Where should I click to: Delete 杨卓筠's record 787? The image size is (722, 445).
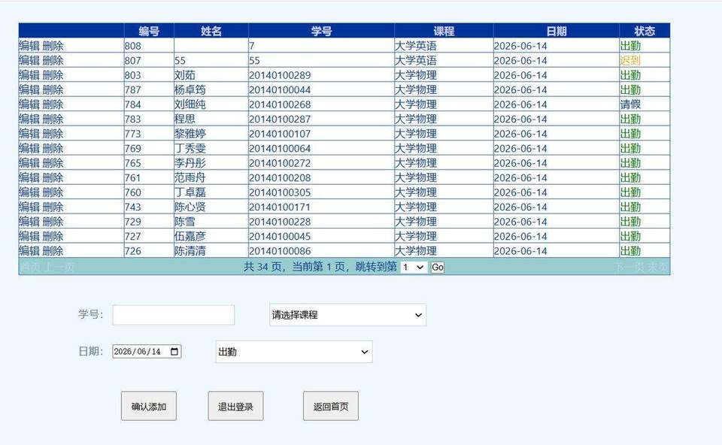point(53,89)
